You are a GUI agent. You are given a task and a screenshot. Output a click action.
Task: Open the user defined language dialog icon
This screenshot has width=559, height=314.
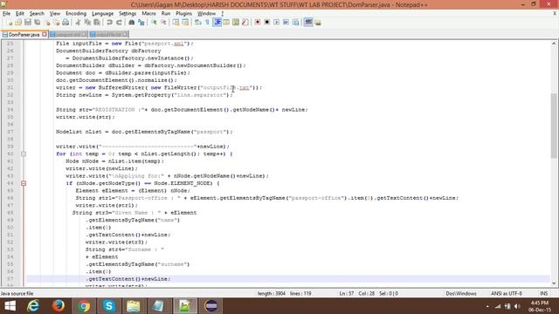(226, 23)
